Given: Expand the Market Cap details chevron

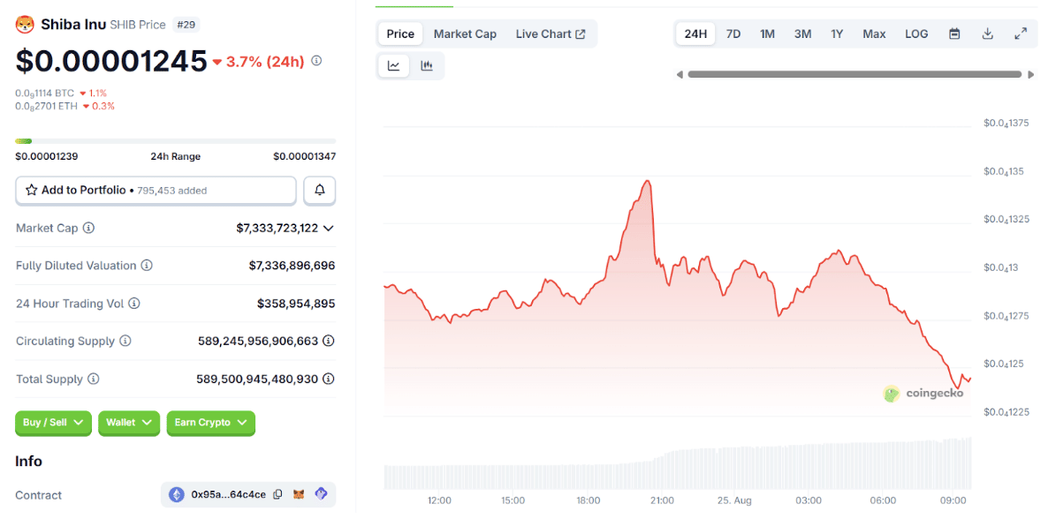Looking at the screenshot, I should coord(329,229).
